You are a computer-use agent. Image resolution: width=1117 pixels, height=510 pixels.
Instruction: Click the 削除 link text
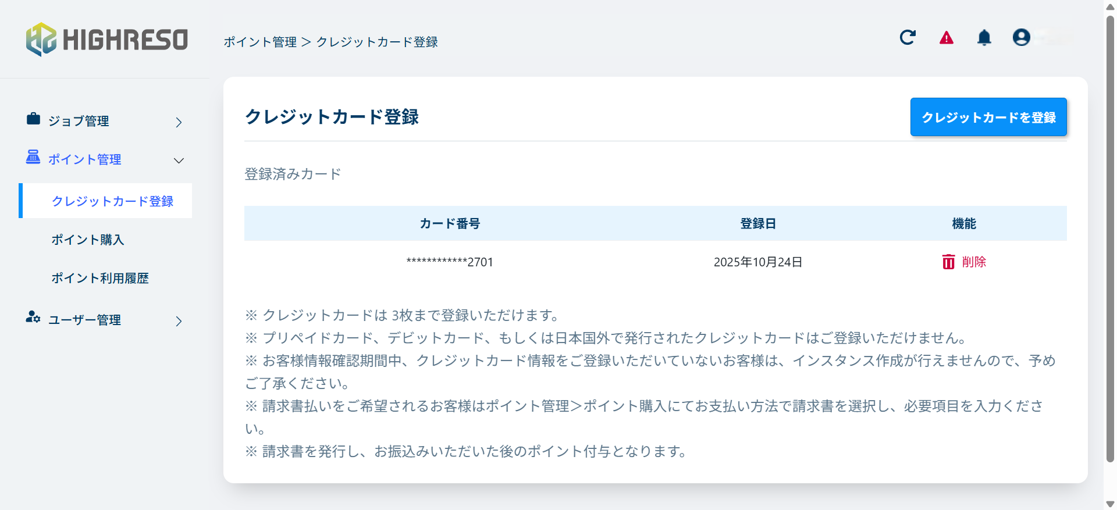[974, 262]
